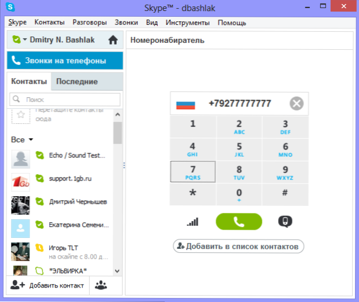Open the Контакты menu
The image size is (359, 302).
[x=50, y=22]
